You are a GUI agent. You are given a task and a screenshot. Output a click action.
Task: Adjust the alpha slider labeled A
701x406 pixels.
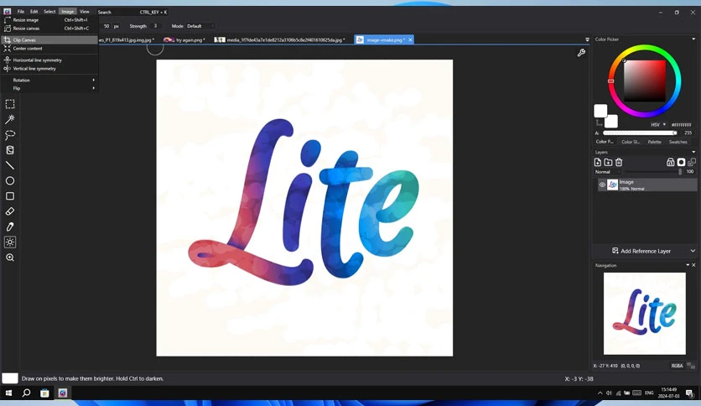pos(640,133)
